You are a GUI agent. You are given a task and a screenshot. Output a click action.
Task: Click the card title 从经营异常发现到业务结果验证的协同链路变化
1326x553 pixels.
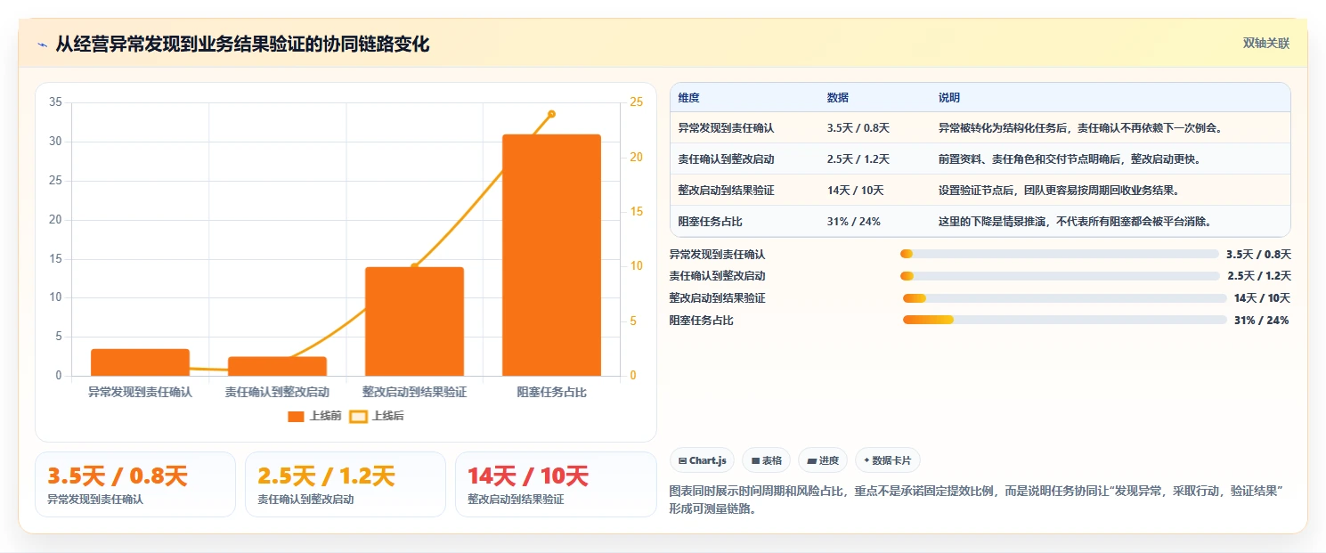[242, 44]
